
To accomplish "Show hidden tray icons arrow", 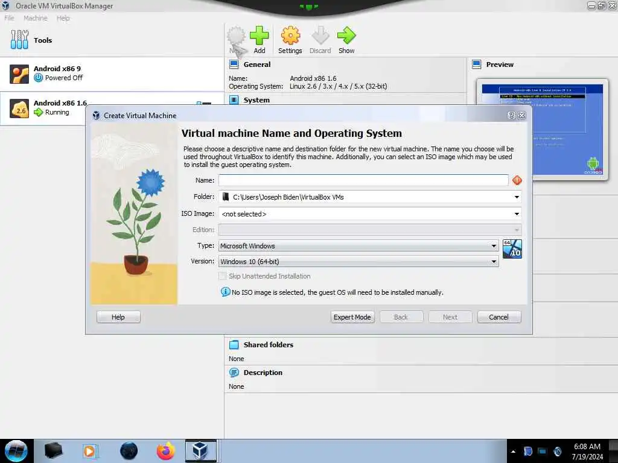I will click(513, 452).
